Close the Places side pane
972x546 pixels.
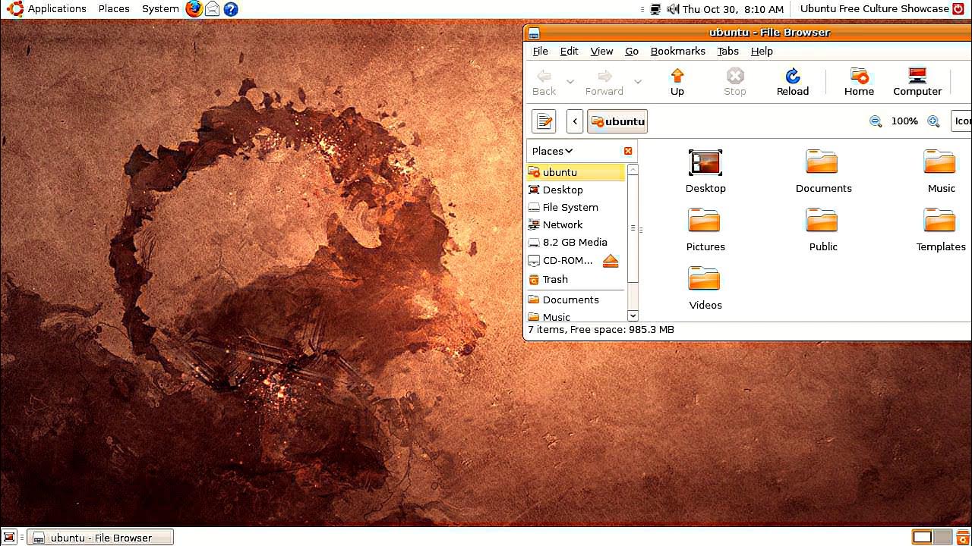pos(628,151)
